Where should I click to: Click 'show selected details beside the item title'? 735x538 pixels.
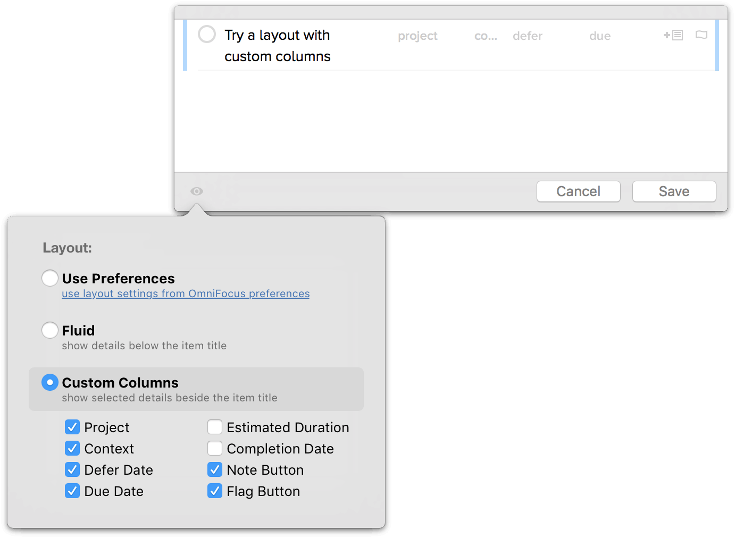coord(170,398)
